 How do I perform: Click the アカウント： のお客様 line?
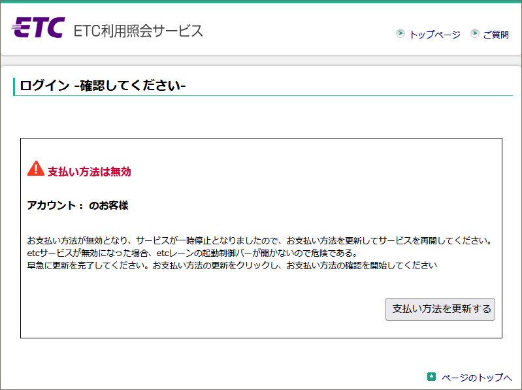[78, 205]
